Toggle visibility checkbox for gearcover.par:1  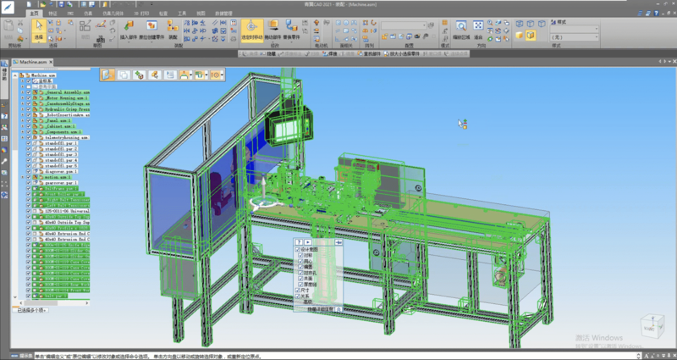29,183
